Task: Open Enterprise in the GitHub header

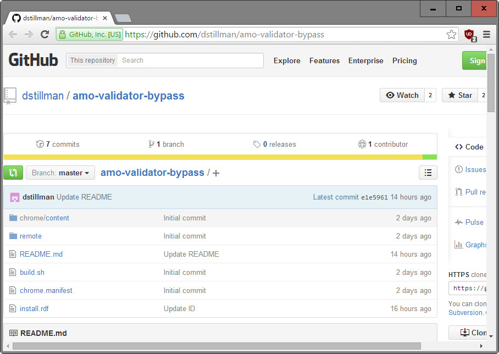Action: [366, 60]
